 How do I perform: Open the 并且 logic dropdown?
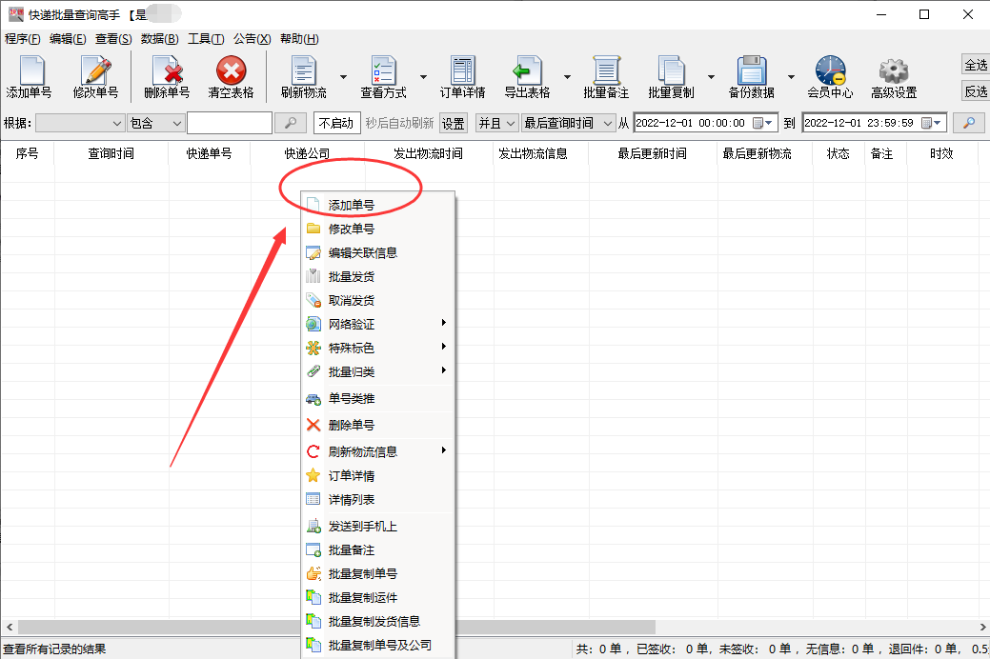(497, 123)
